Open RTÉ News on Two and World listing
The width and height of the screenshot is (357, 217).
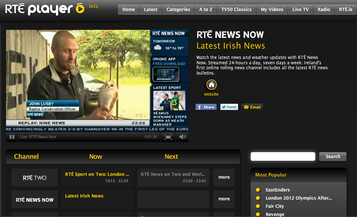pos(173,178)
